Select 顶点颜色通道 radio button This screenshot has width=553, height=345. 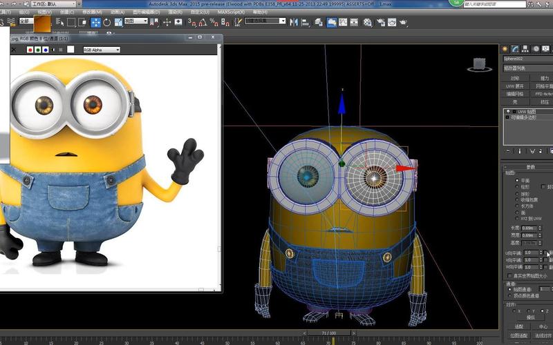[x=509, y=296]
